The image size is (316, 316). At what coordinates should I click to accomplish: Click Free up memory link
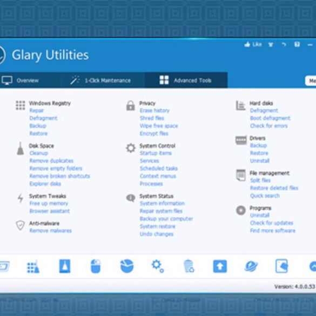click(49, 203)
